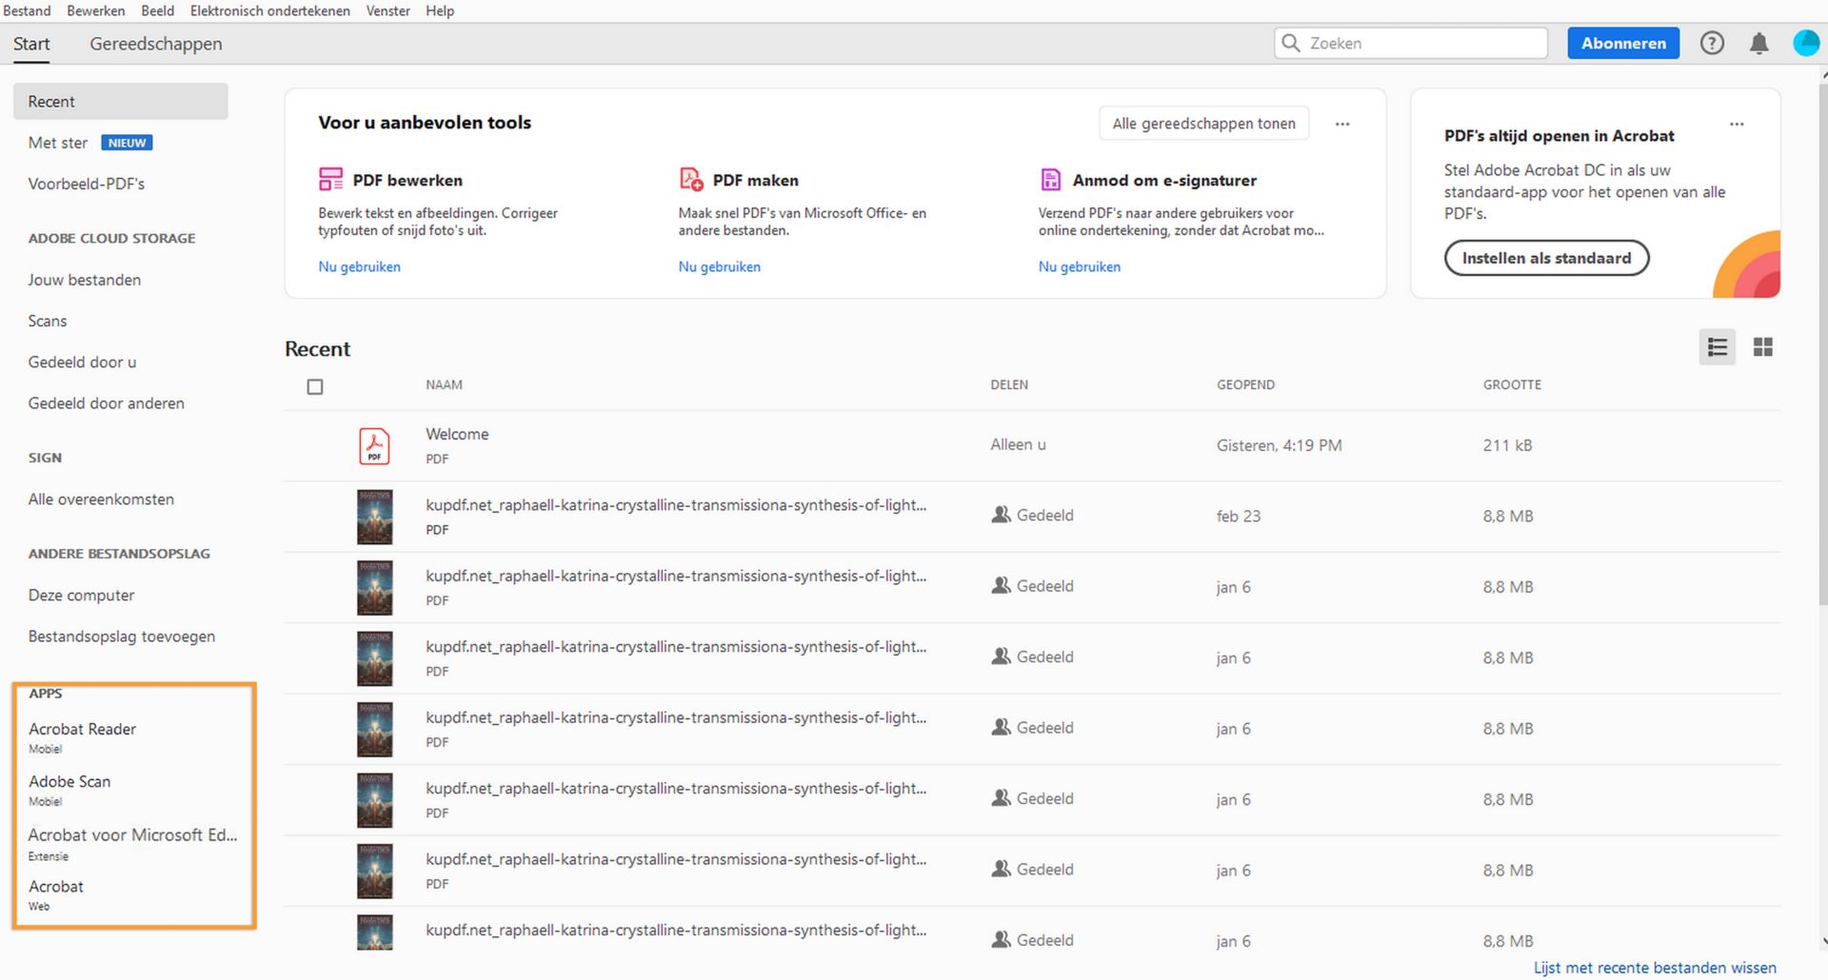Switch to grid thumbnail view
1828x980 pixels.
[1763, 347]
